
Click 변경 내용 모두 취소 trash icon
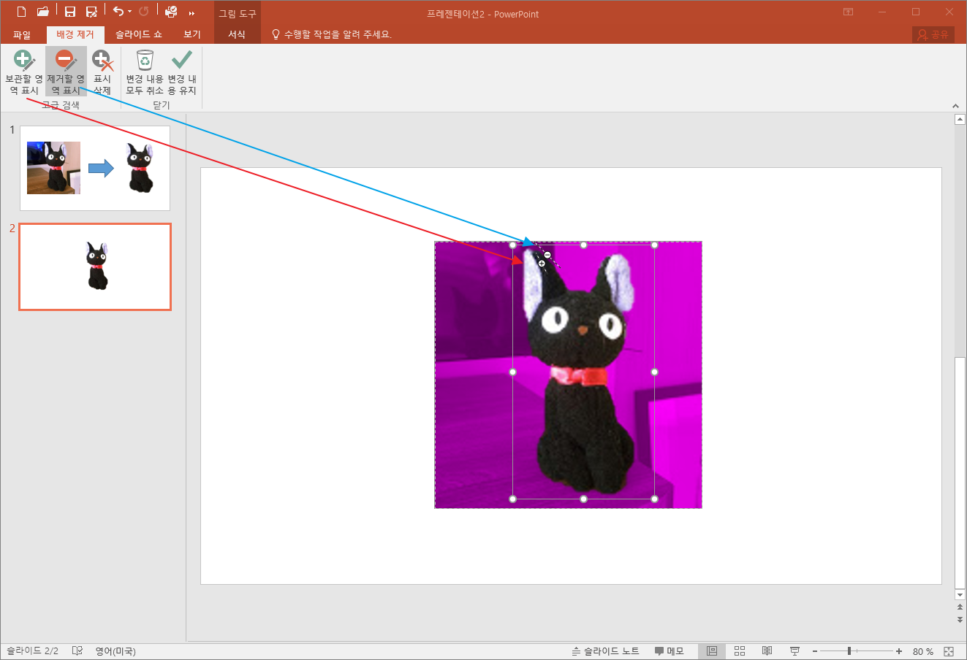145,72
